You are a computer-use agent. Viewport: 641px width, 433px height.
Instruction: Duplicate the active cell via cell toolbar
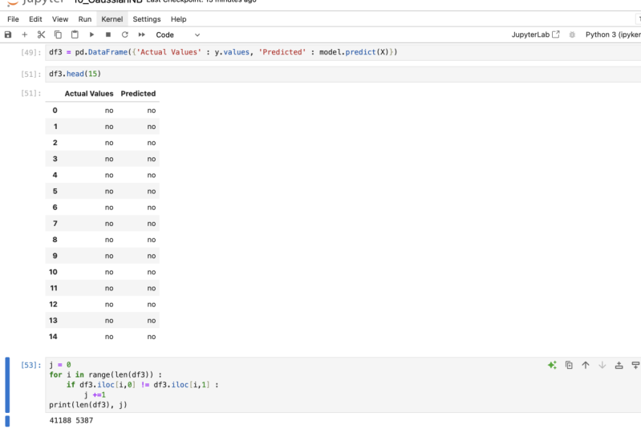click(x=569, y=365)
